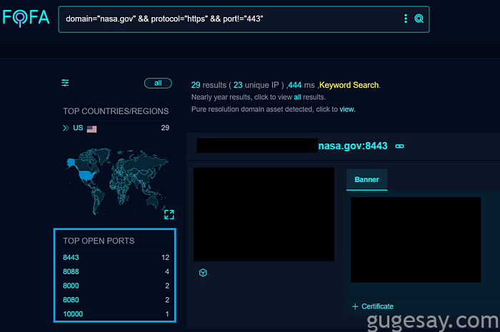Expand the Certificate section
This screenshot has height=332, width=500.
(372, 306)
